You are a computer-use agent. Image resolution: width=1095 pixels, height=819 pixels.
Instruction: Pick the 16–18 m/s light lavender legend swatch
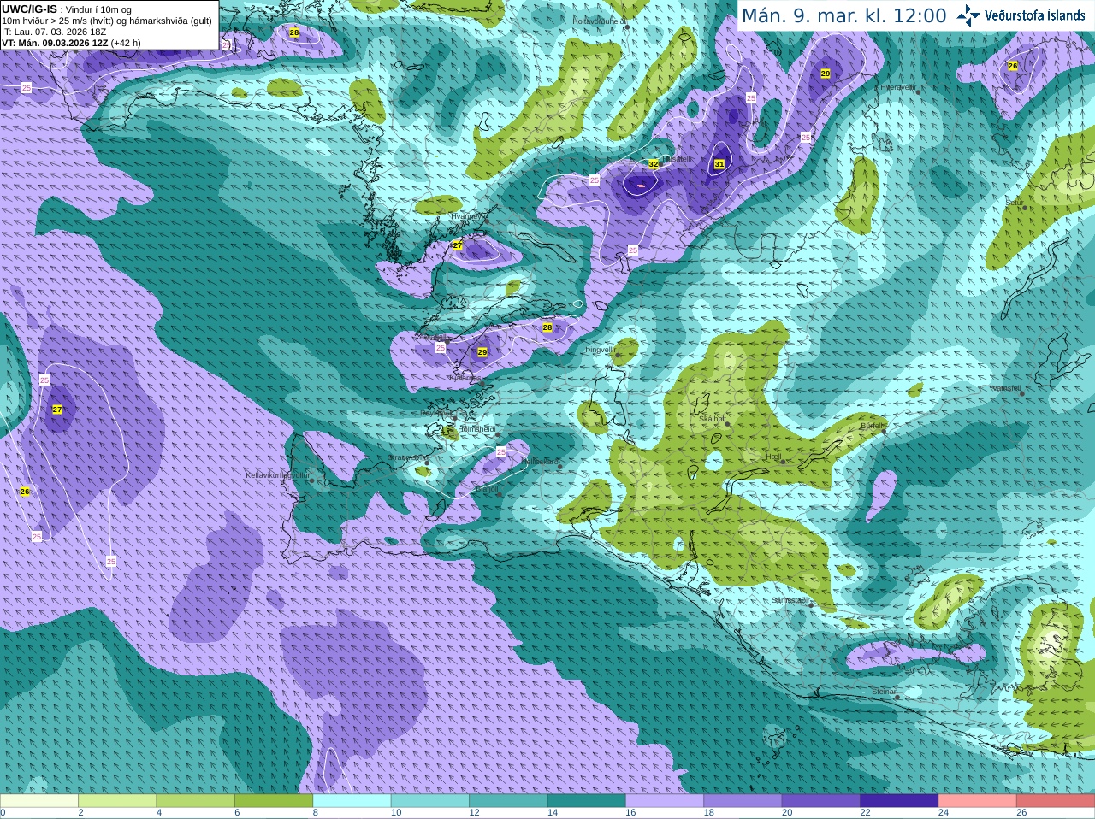(665, 801)
